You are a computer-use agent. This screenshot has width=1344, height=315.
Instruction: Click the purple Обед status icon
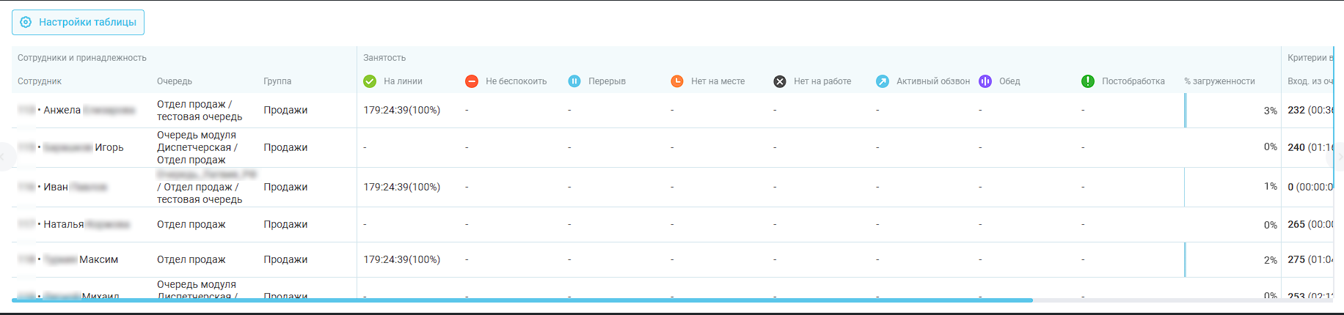click(x=985, y=81)
